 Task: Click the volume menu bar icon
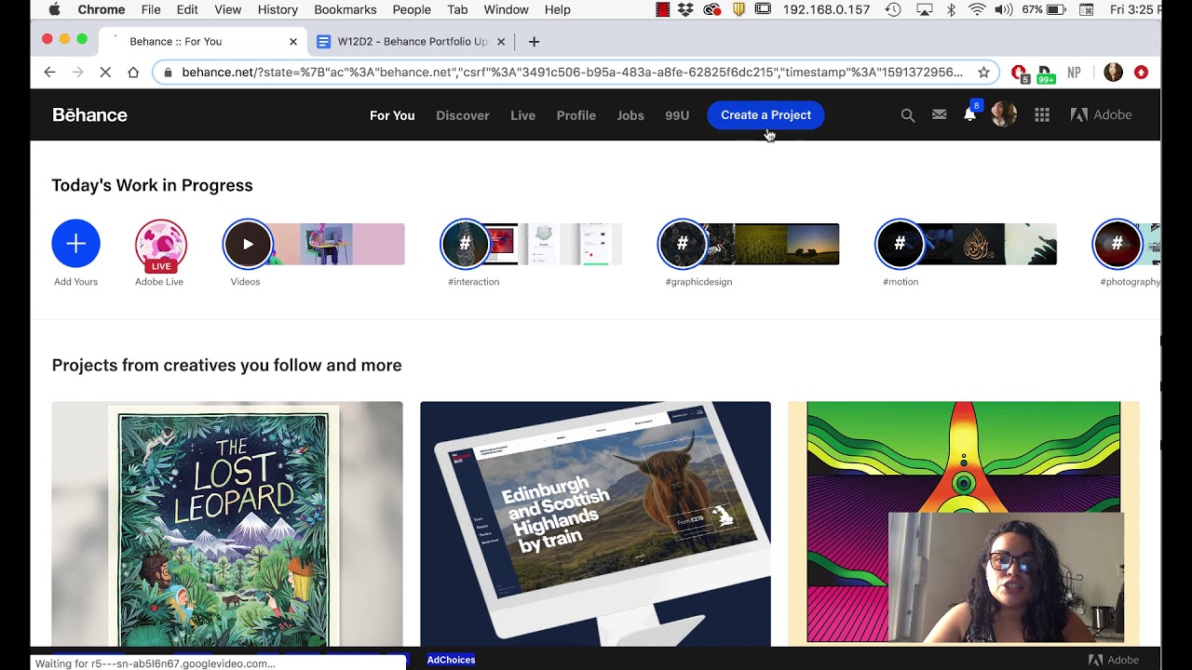[1003, 9]
